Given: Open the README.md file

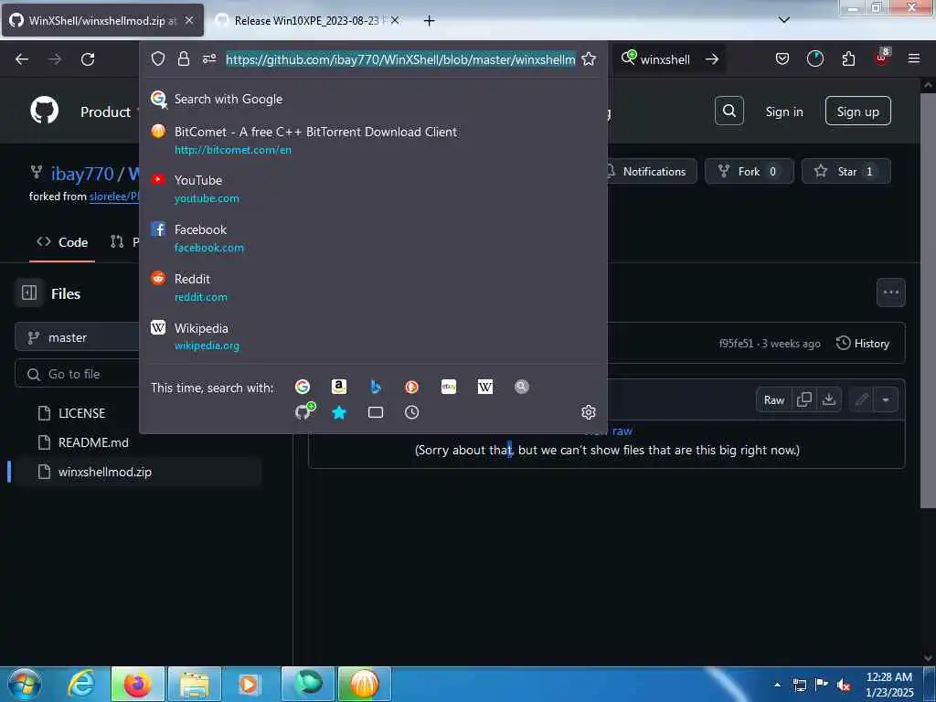Looking at the screenshot, I should (93, 442).
